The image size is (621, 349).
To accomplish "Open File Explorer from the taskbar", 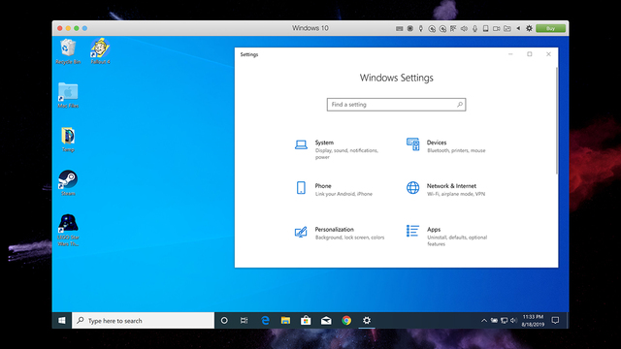I will (285, 321).
